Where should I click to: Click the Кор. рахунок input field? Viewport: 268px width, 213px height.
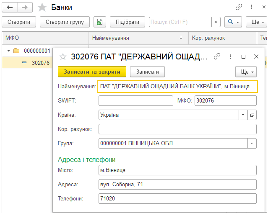pos(177,129)
